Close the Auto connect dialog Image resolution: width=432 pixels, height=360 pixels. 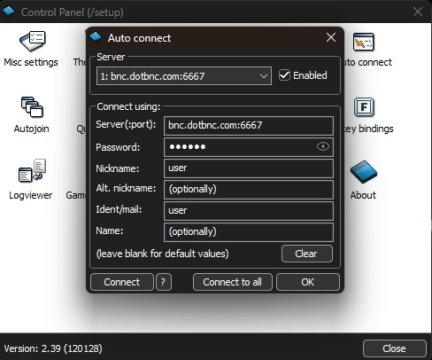click(x=331, y=37)
